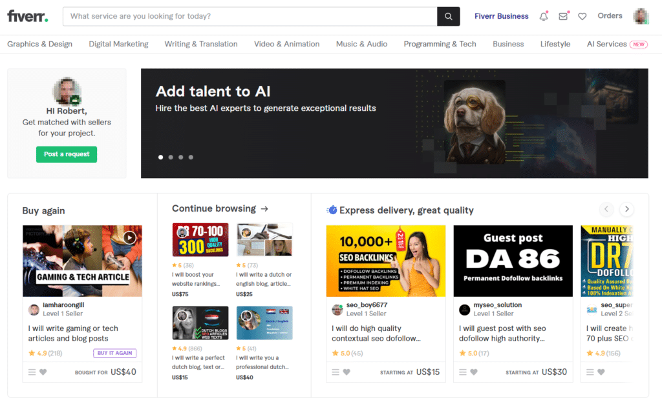Click the Fiverr logo
This screenshot has height=400, width=662.
coord(27,16)
